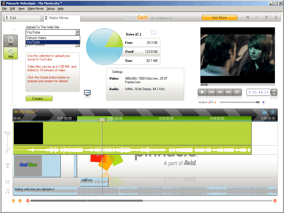Image resolution: width=284 pixels, height=213 pixels.
Task: Open the File output panel icon
Action: 11,41
